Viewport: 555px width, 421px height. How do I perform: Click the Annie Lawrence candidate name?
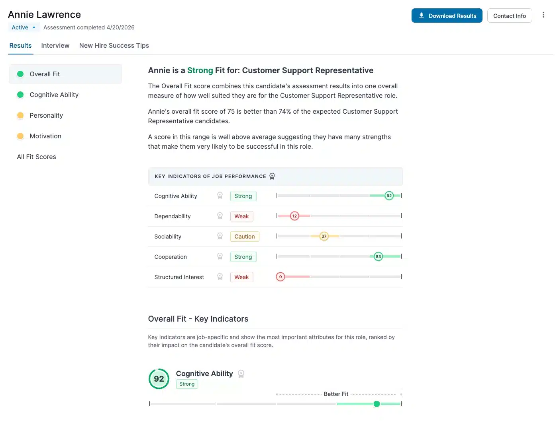click(x=45, y=15)
